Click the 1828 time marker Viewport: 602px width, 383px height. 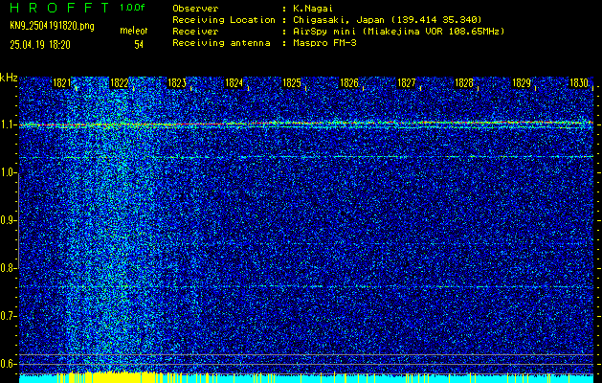click(464, 83)
